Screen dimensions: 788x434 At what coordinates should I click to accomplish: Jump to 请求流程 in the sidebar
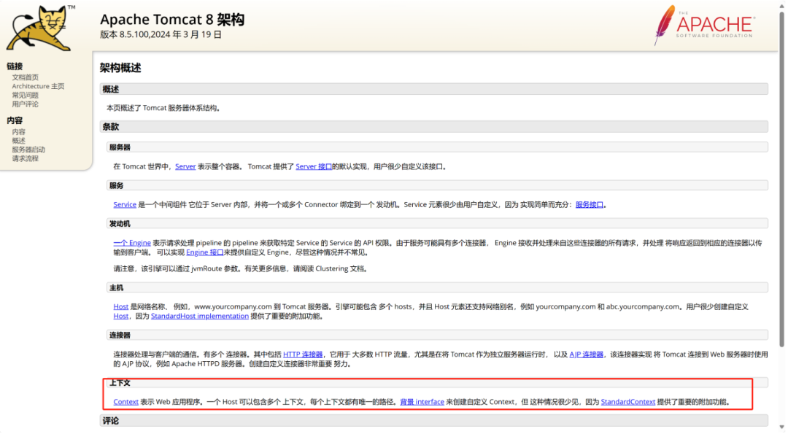tap(25, 159)
